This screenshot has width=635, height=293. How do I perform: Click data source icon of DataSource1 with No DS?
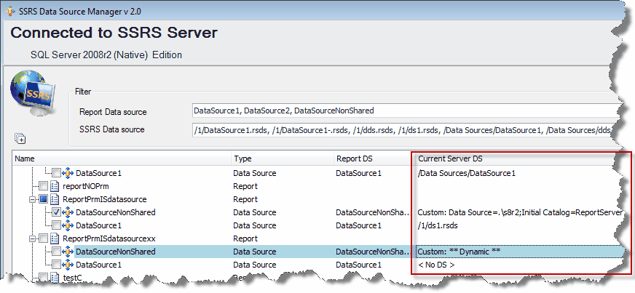68,265
